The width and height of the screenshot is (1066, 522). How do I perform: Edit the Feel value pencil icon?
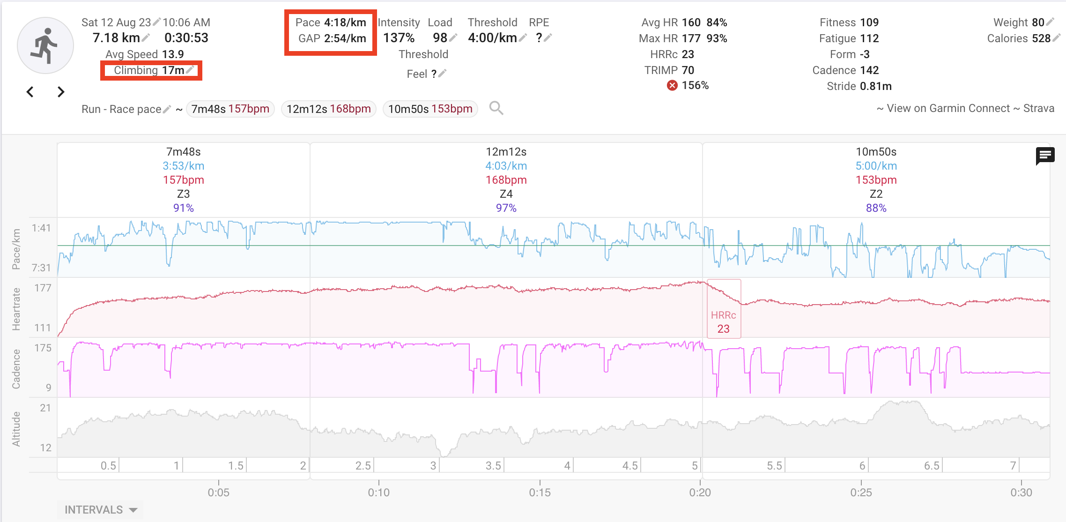(443, 73)
